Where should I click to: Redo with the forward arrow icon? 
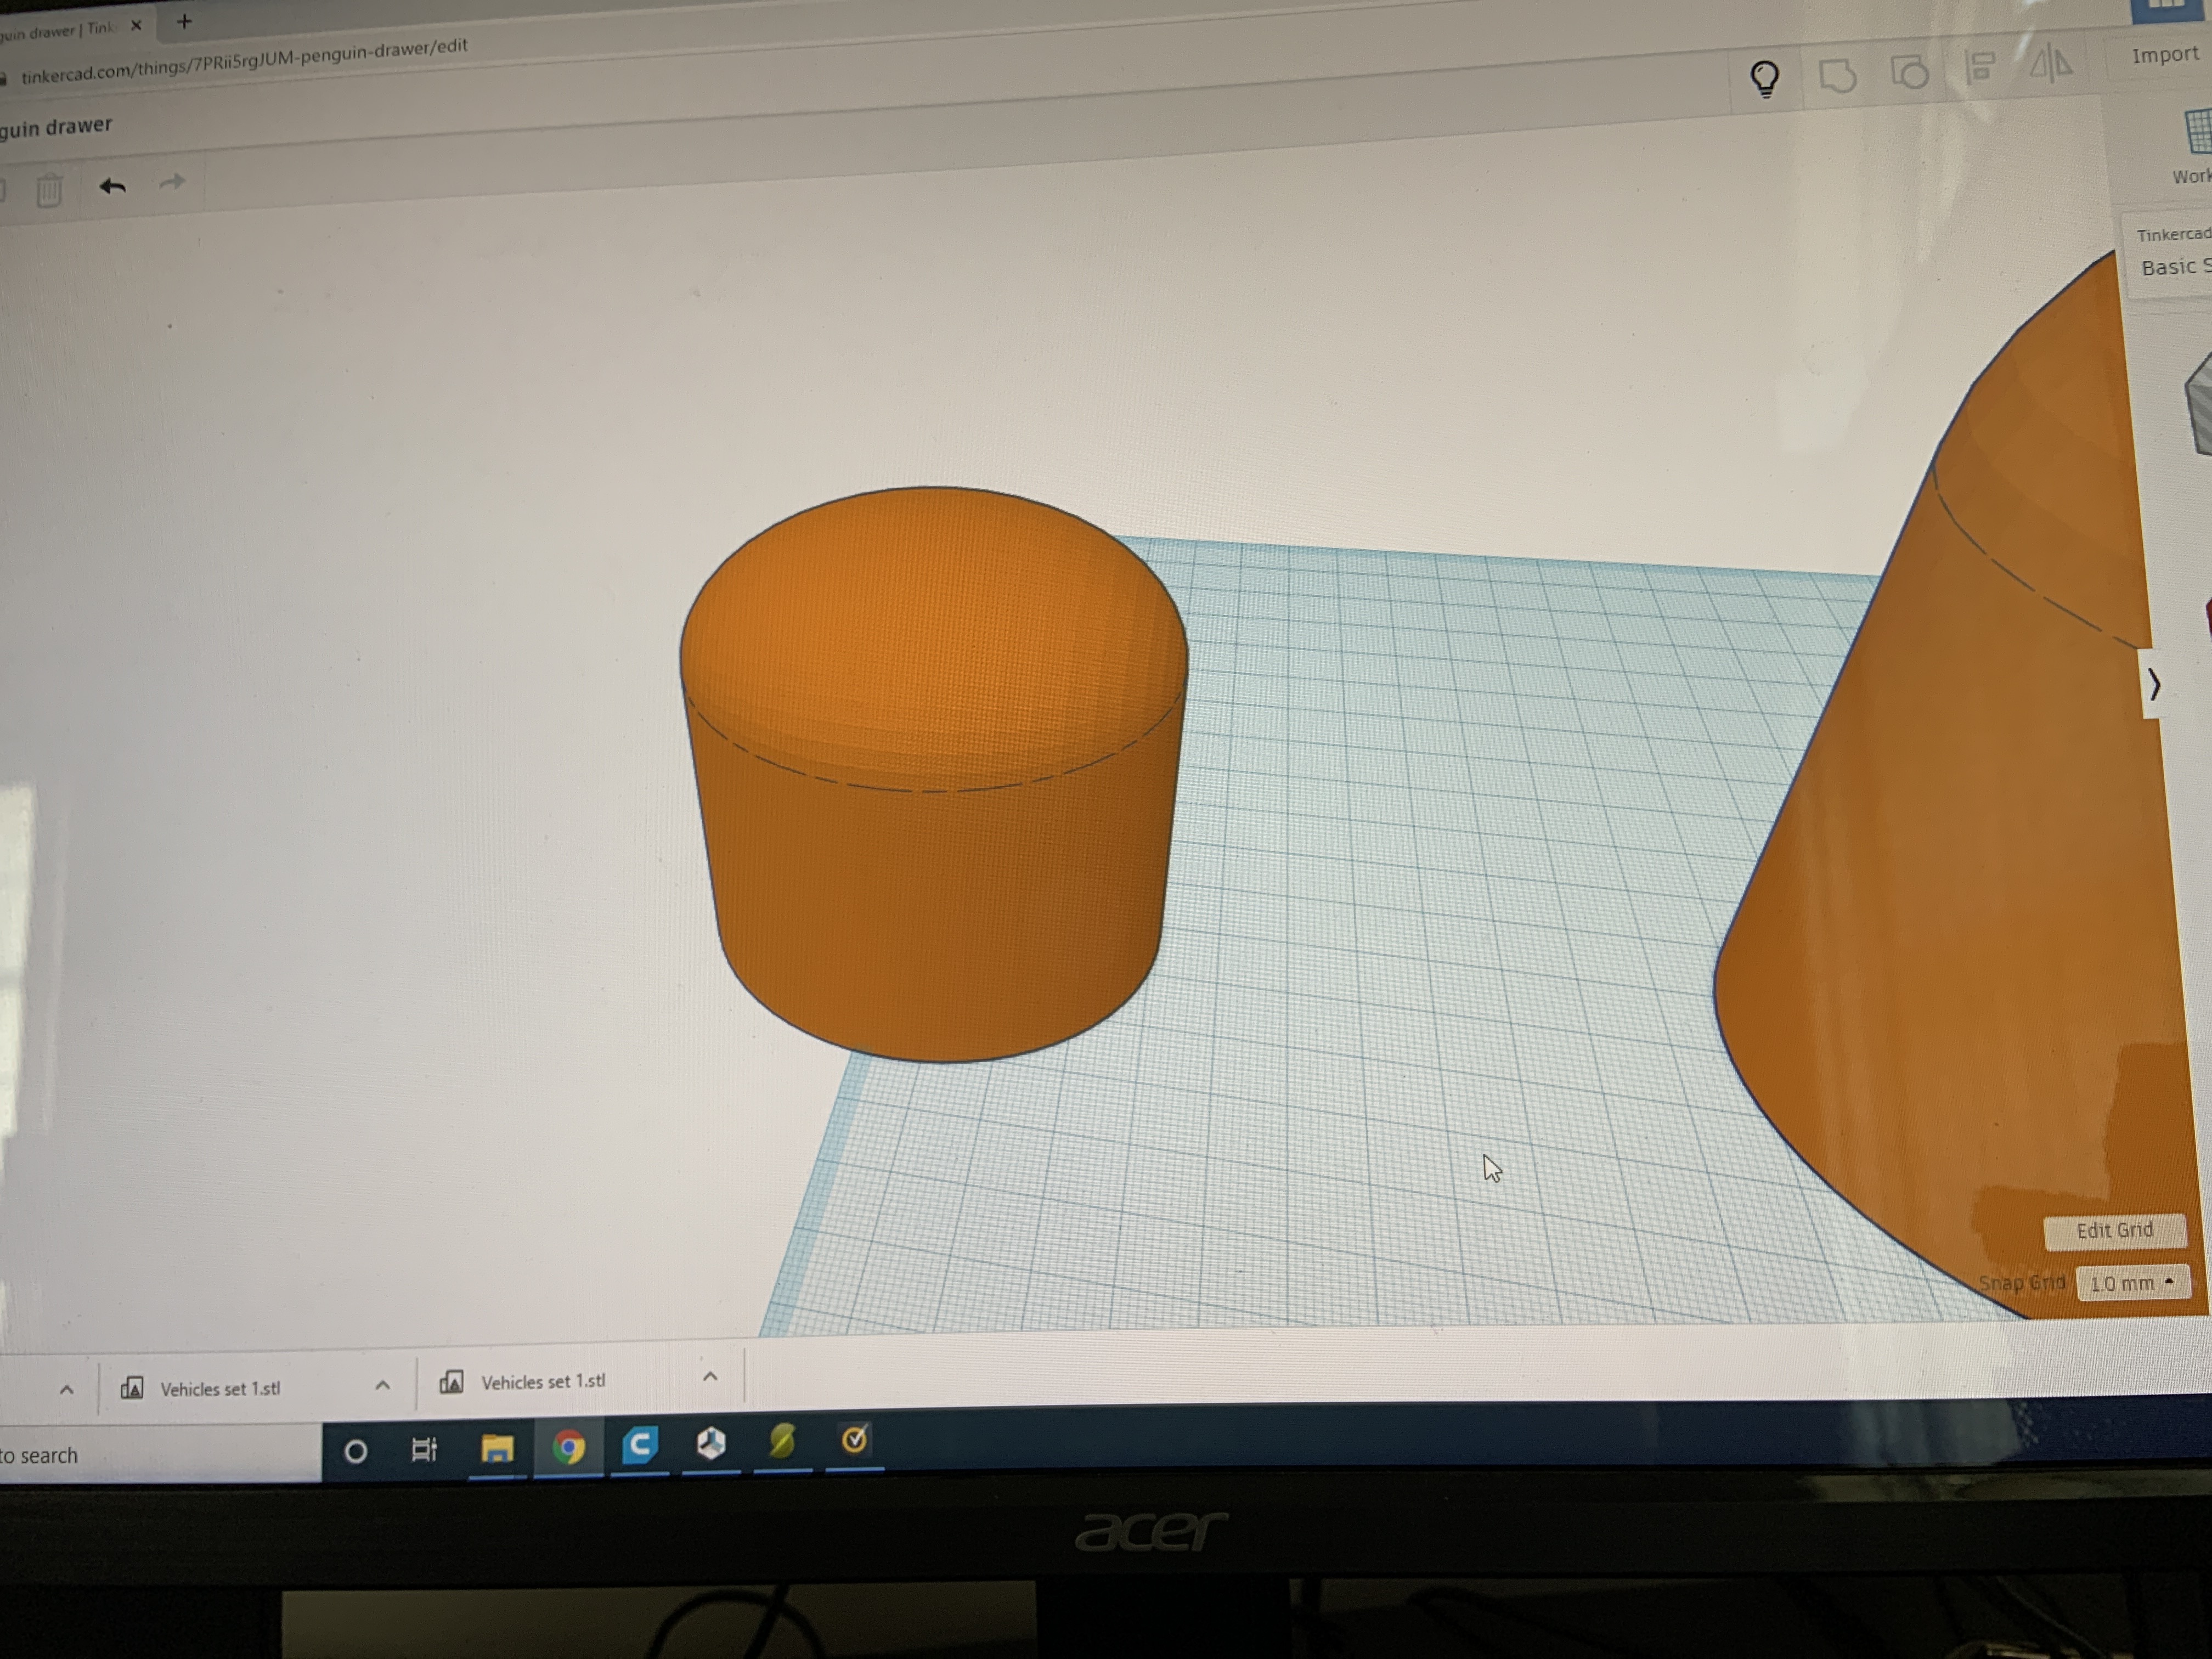[x=172, y=182]
